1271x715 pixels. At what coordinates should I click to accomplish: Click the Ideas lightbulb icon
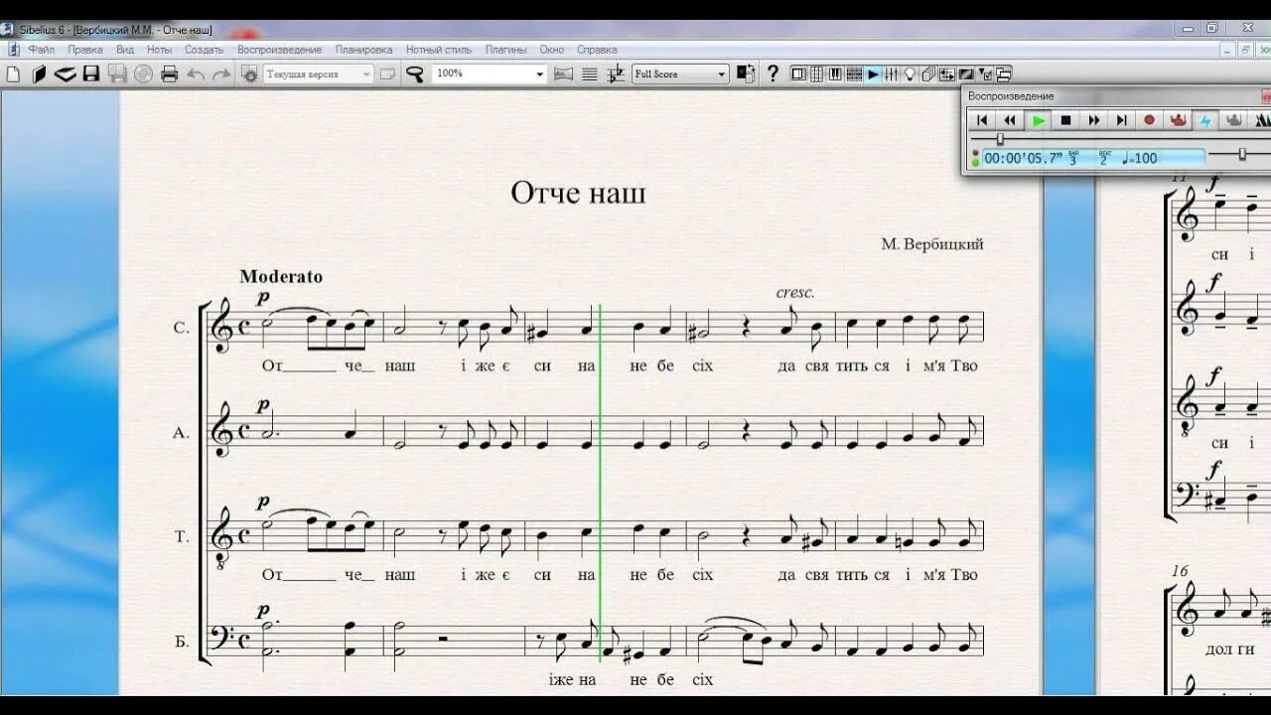pyautogui.click(x=909, y=73)
